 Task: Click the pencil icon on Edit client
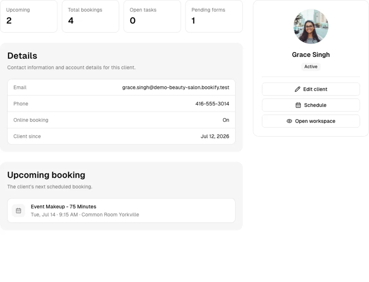click(x=298, y=89)
